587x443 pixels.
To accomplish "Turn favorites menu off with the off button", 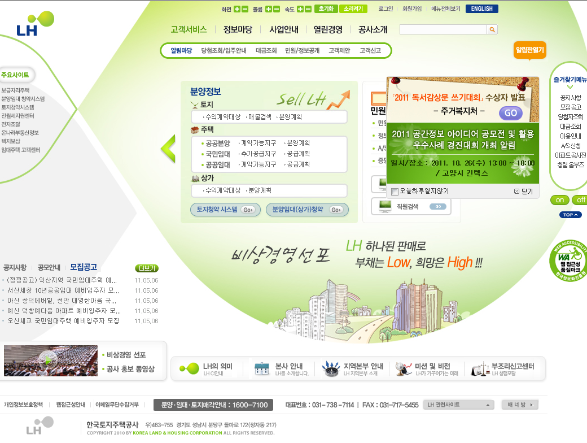I will coord(580,200).
